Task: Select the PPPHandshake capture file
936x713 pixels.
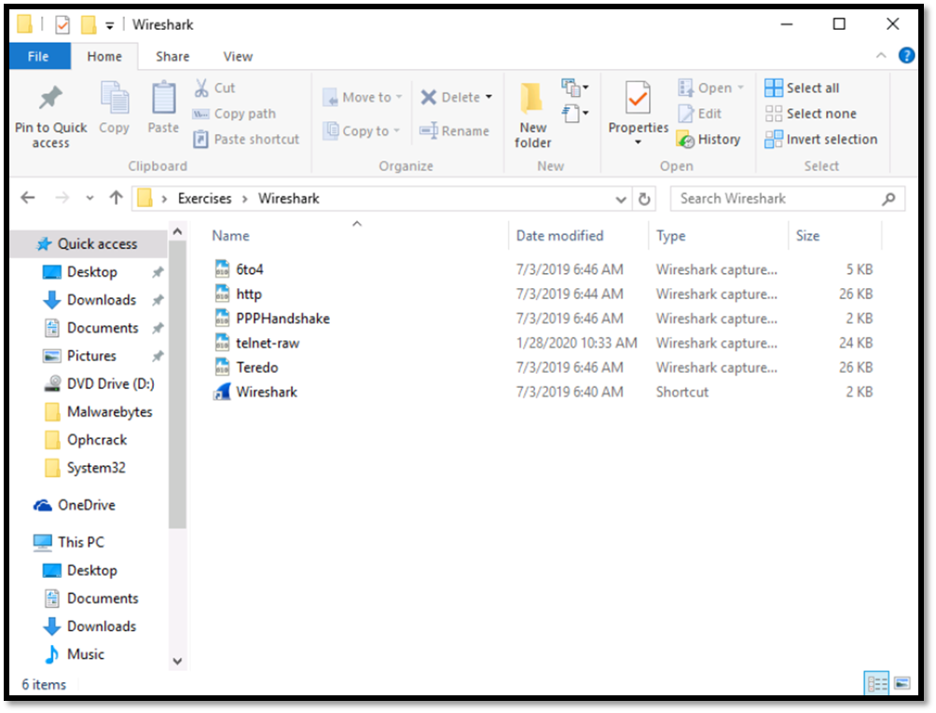Action: 272,319
